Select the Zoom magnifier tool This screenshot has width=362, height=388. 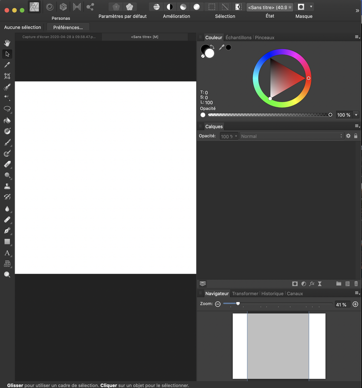[x=7, y=275]
